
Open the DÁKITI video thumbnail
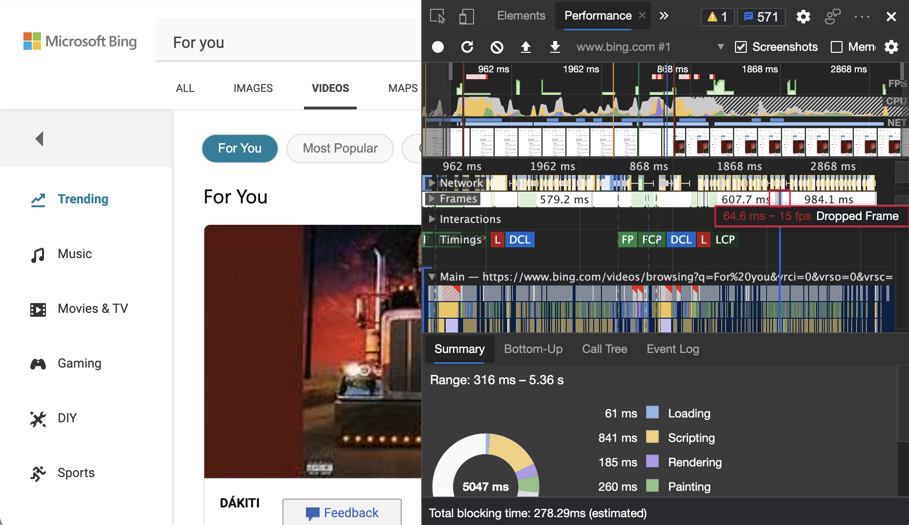[313, 351]
